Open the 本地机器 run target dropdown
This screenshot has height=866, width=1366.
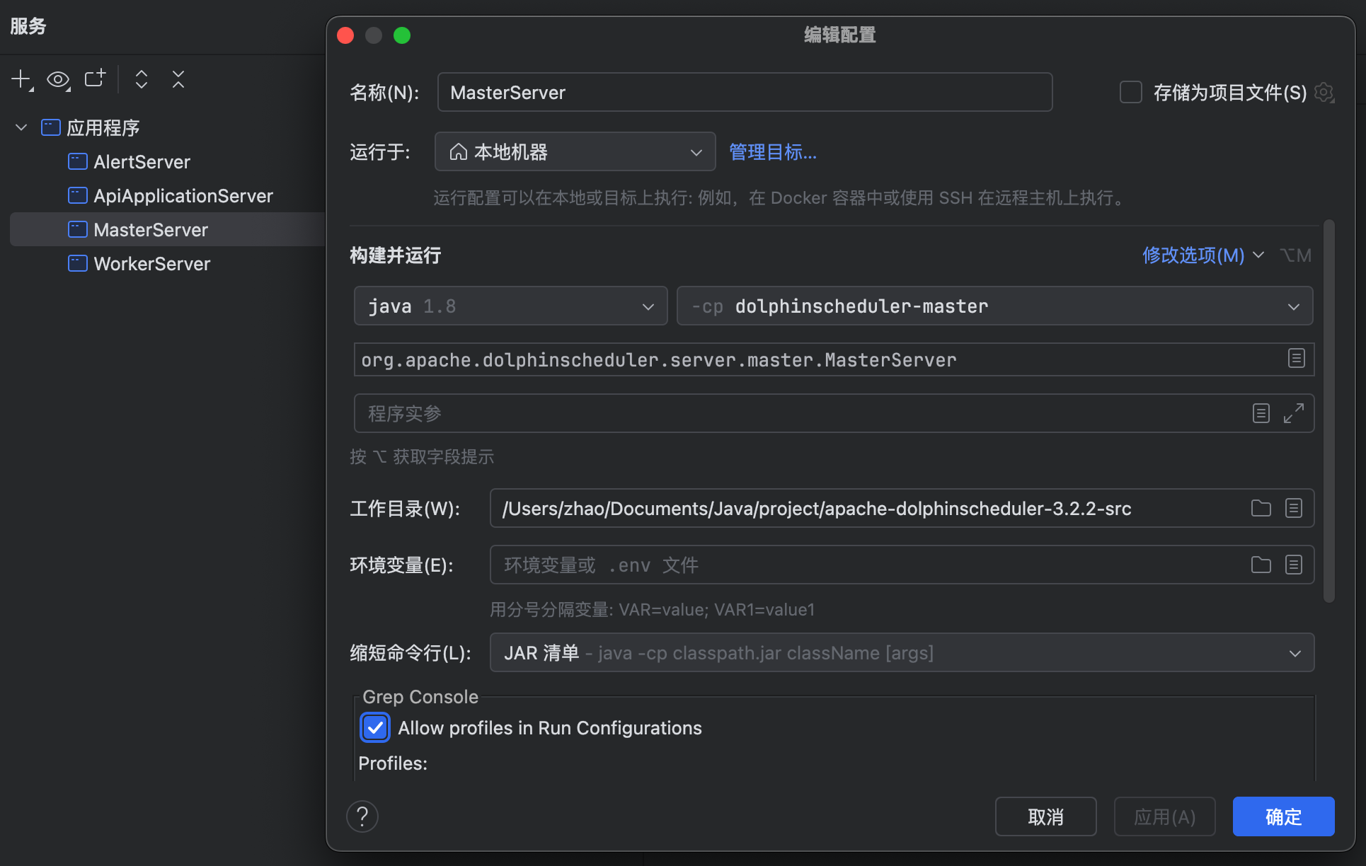[575, 151]
